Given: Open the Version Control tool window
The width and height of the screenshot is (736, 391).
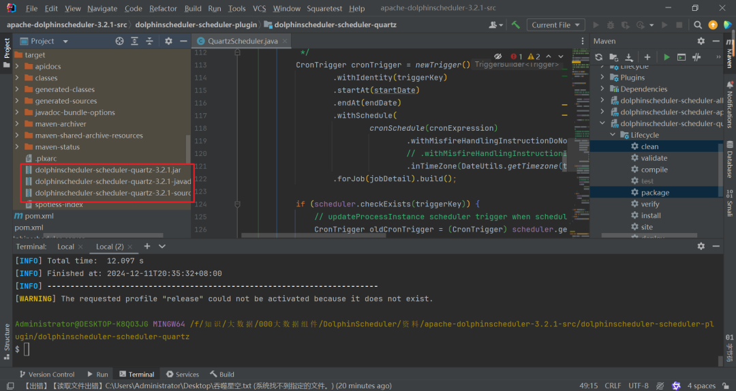Looking at the screenshot, I should [46, 374].
